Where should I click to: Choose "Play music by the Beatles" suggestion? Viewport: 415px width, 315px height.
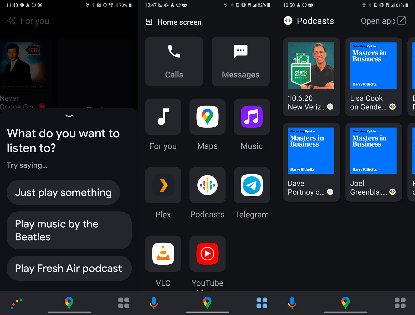coord(69,230)
